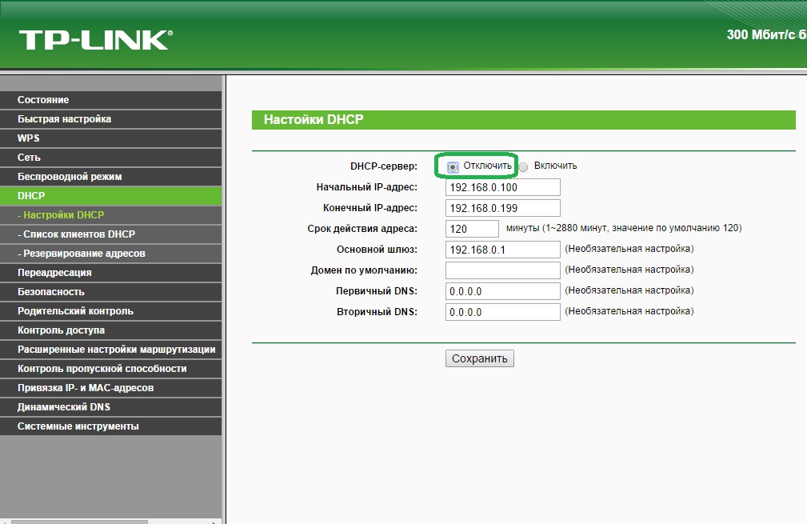Focus the Срок действия адреса field
Screen dimensions: 807x524
point(472,229)
